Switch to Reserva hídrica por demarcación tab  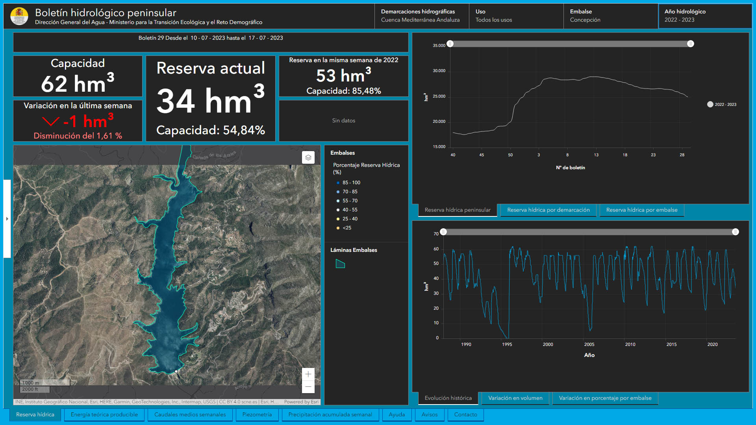tap(548, 210)
